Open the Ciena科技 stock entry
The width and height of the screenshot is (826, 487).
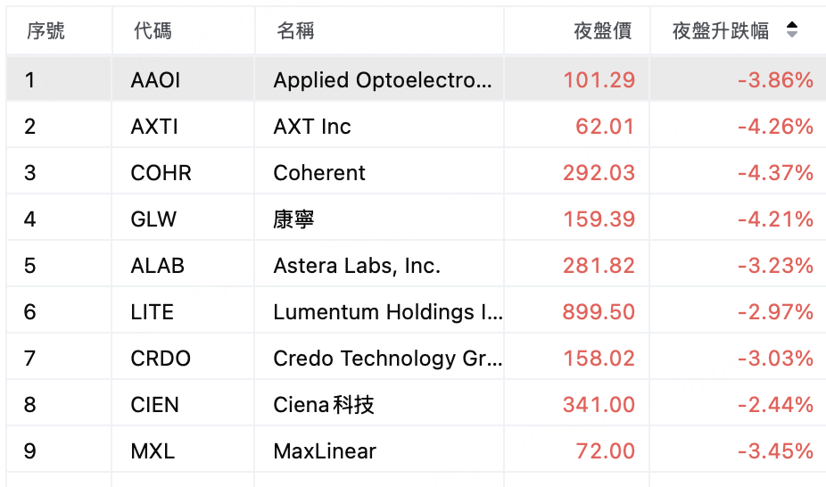pyautogui.click(x=324, y=404)
